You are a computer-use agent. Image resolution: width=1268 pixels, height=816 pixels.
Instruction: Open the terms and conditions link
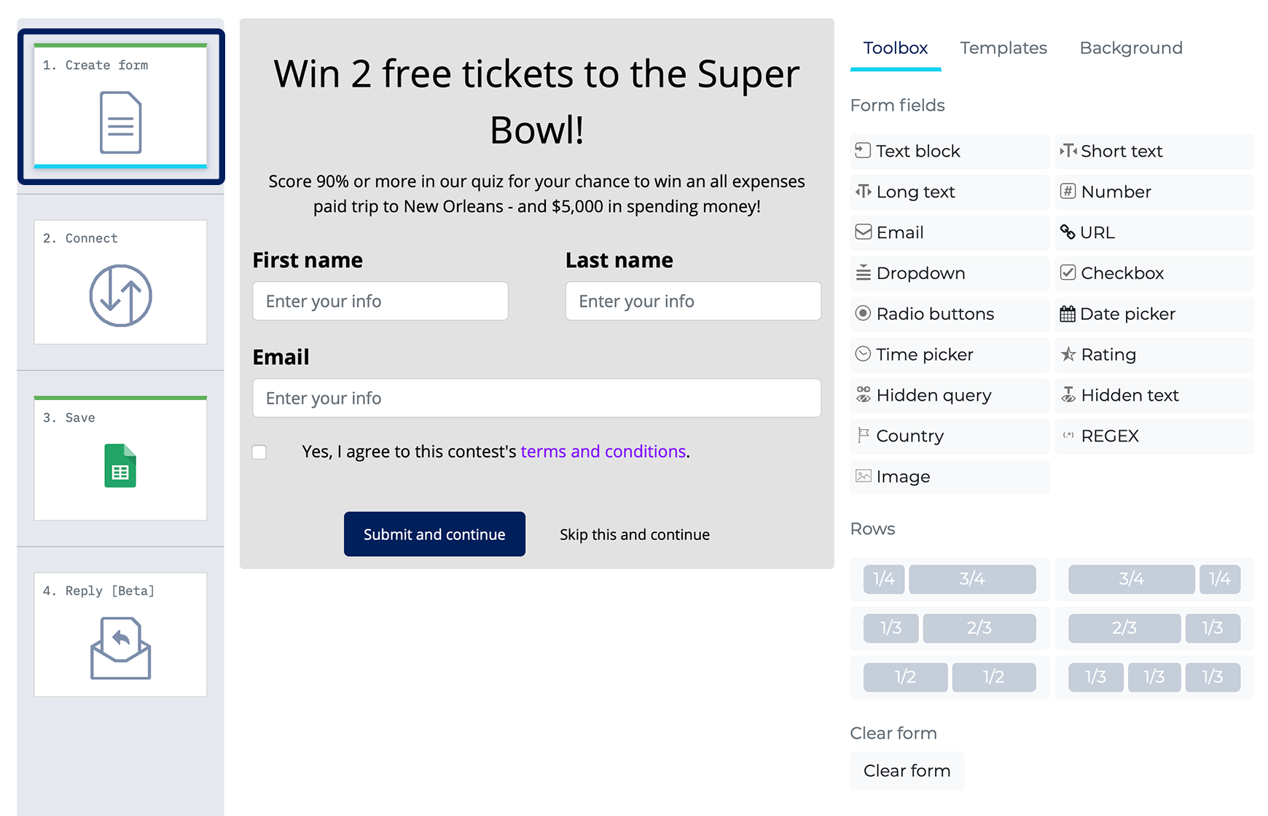point(603,452)
